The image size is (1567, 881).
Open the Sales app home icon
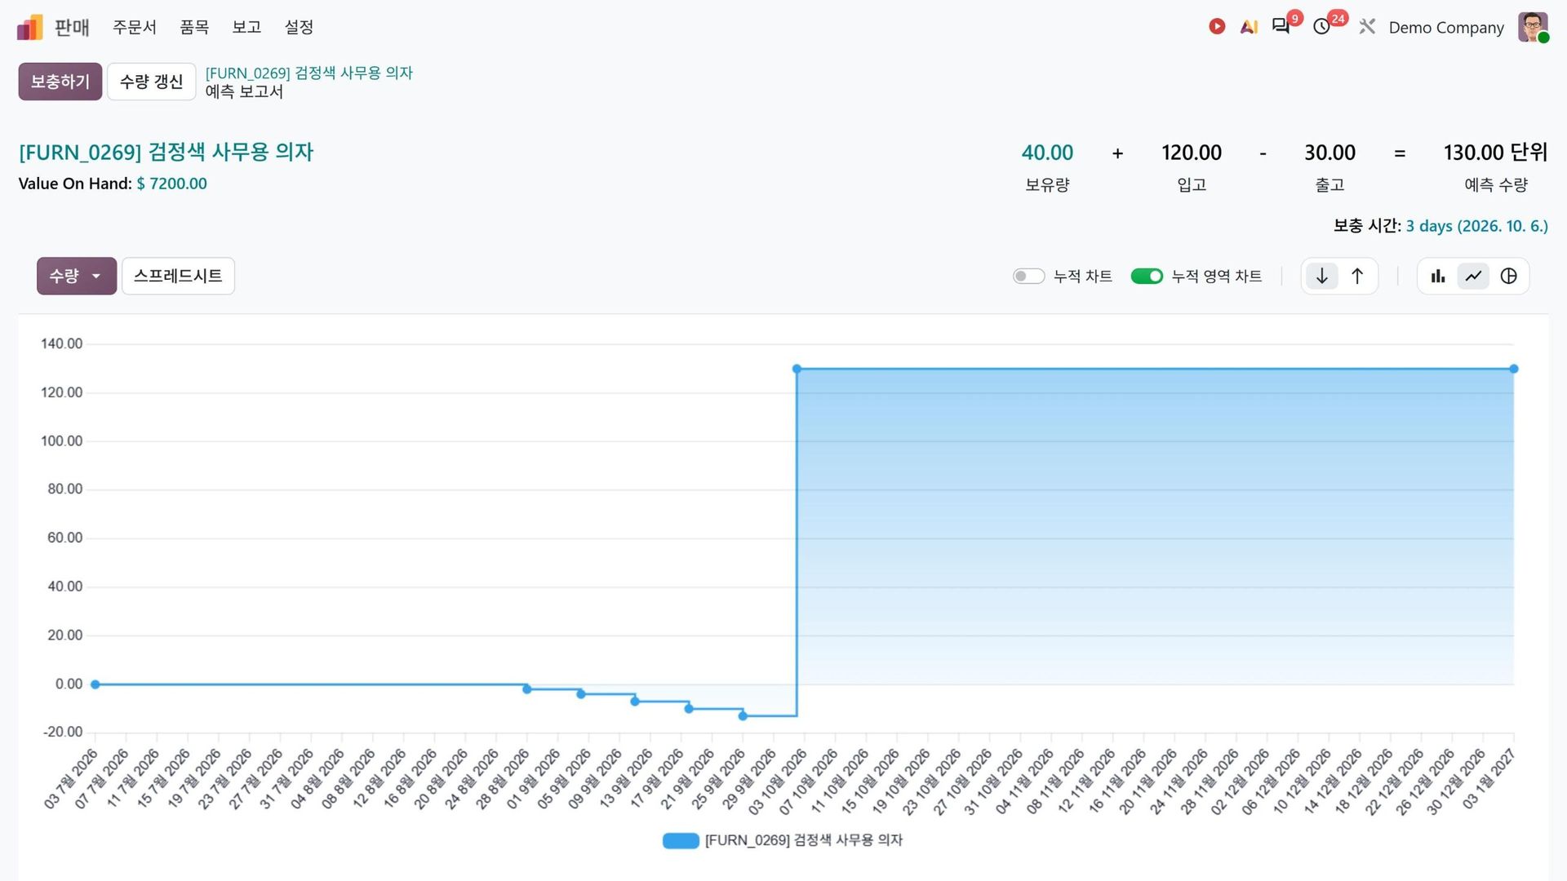coord(29,27)
